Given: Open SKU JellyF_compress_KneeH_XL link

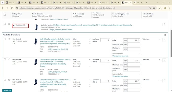Looking at the screenshot, I should (58, 49).
